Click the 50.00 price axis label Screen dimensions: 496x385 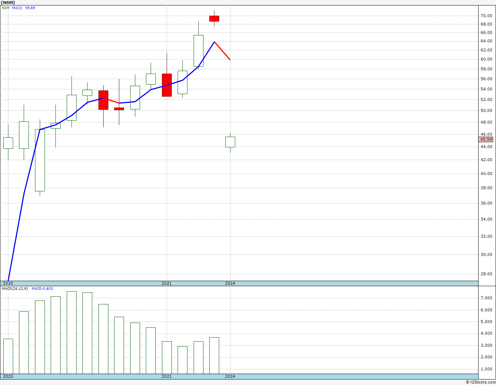[486, 110]
